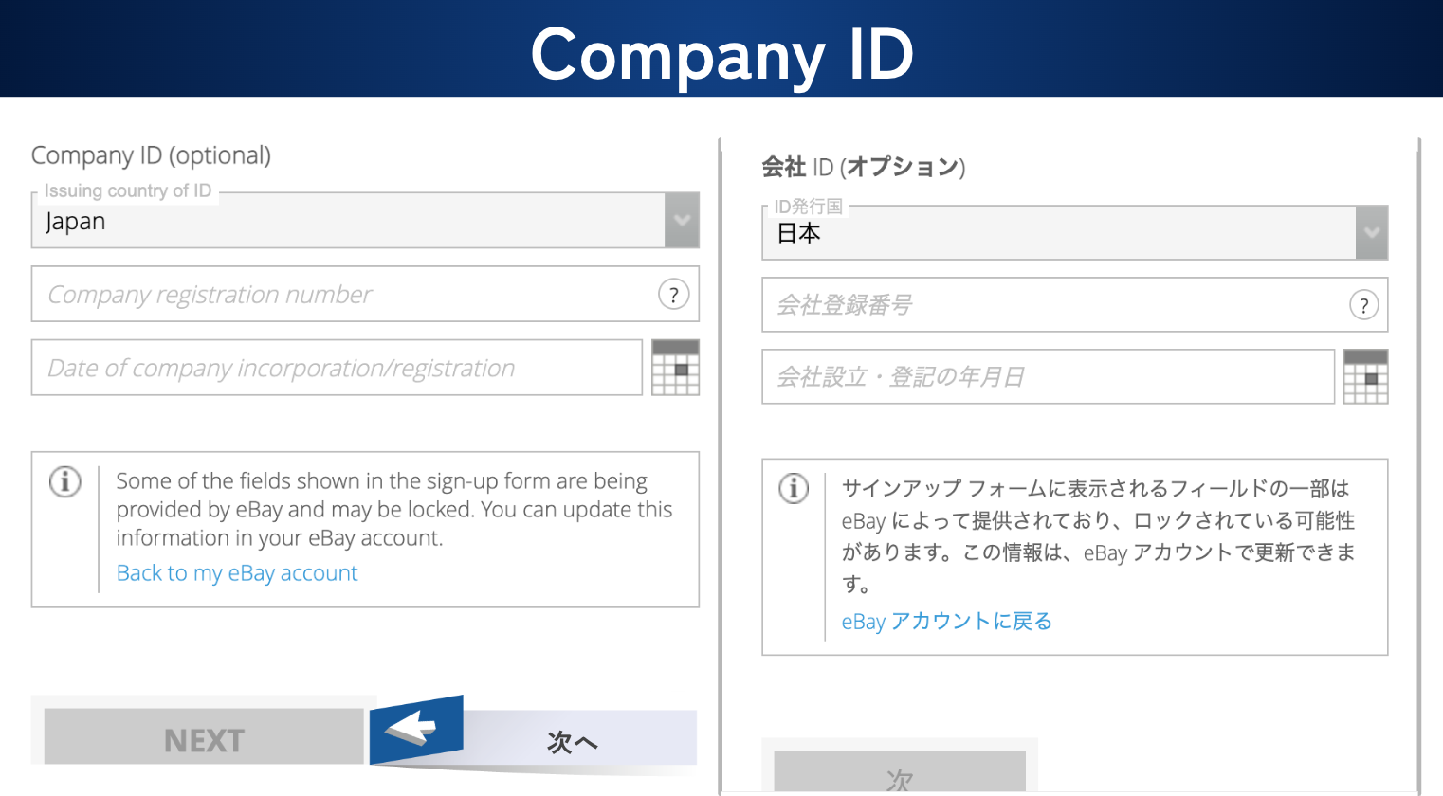Focus the 会社設立・登記の年月日 input field
This screenshot has width=1443, height=796.
[x=1049, y=376]
